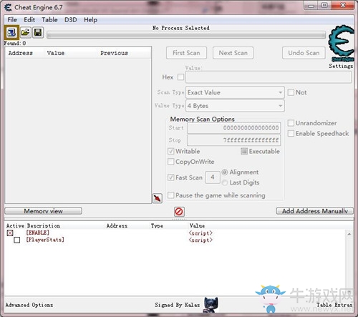The image size is (358, 317).
Task: Click the Undo Scan button
Action: pos(304,53)
